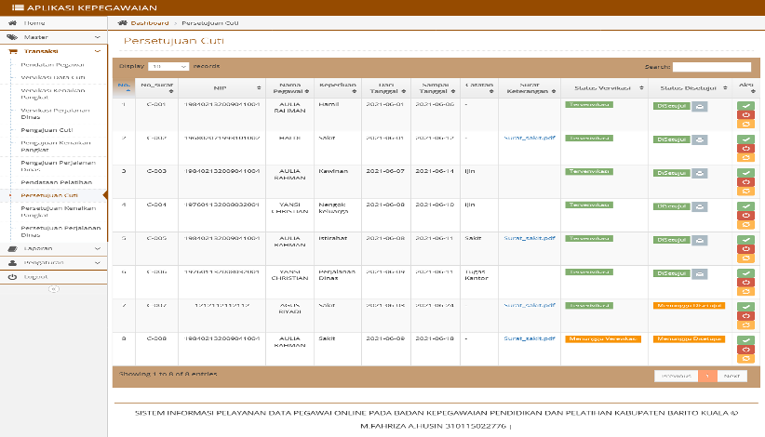The width and height of the screenshot is (765, 437).
Task: Print the C-004 leave approval
Action: coord(700,206)
